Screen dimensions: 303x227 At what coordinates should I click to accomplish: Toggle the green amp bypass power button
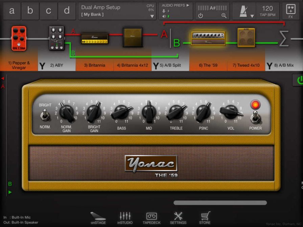pos(299,80)
